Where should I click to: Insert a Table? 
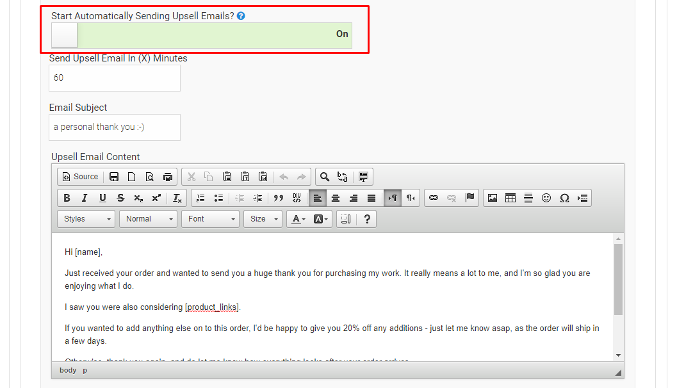coord(510,198)
